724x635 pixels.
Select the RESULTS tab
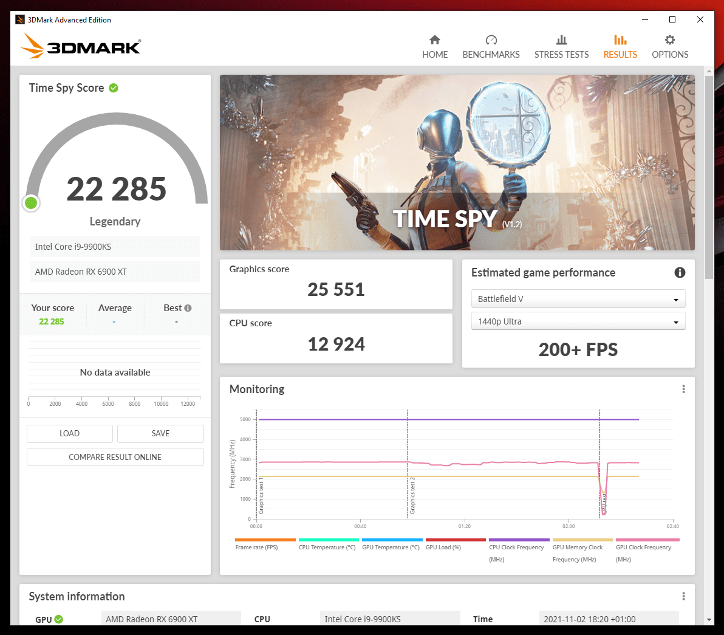(620, 47)
